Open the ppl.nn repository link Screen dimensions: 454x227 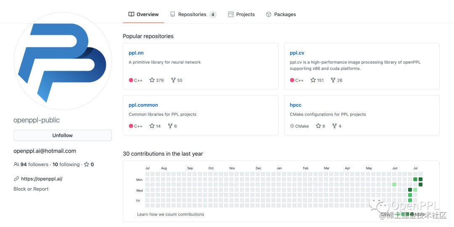tap(136, 53)
